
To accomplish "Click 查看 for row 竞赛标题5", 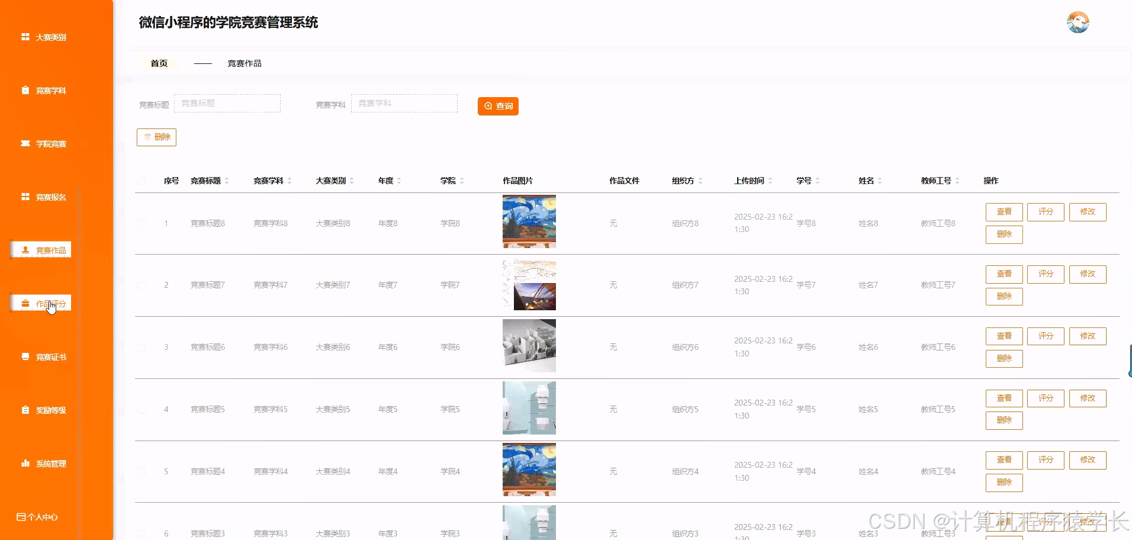I will coord(1004,398).
